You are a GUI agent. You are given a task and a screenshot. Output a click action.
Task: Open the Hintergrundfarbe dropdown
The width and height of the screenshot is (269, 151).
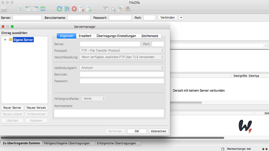pos(94,98)
